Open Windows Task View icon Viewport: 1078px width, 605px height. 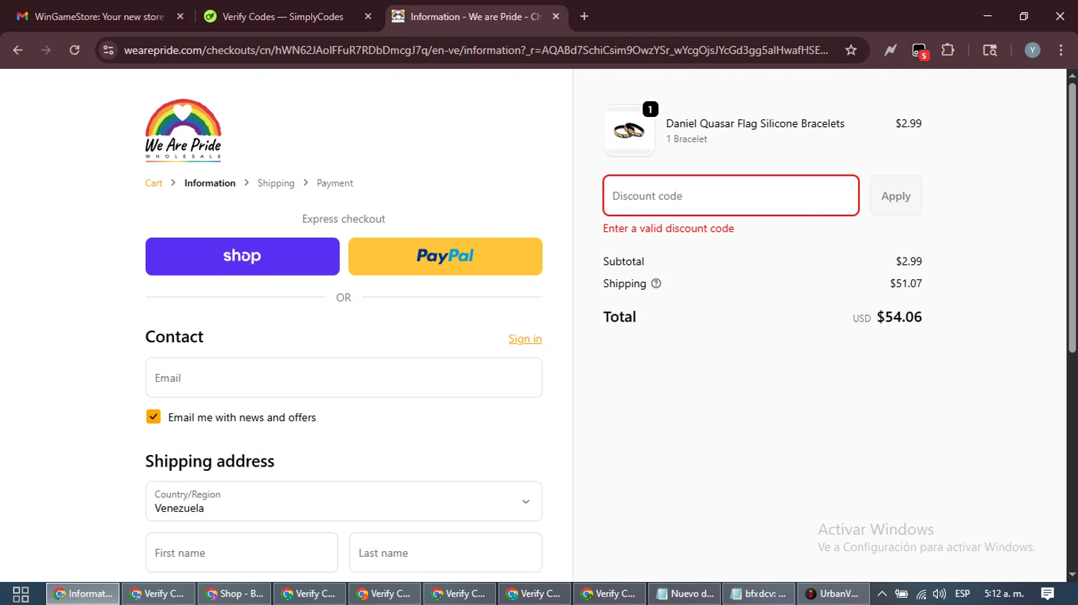[21, 594]
